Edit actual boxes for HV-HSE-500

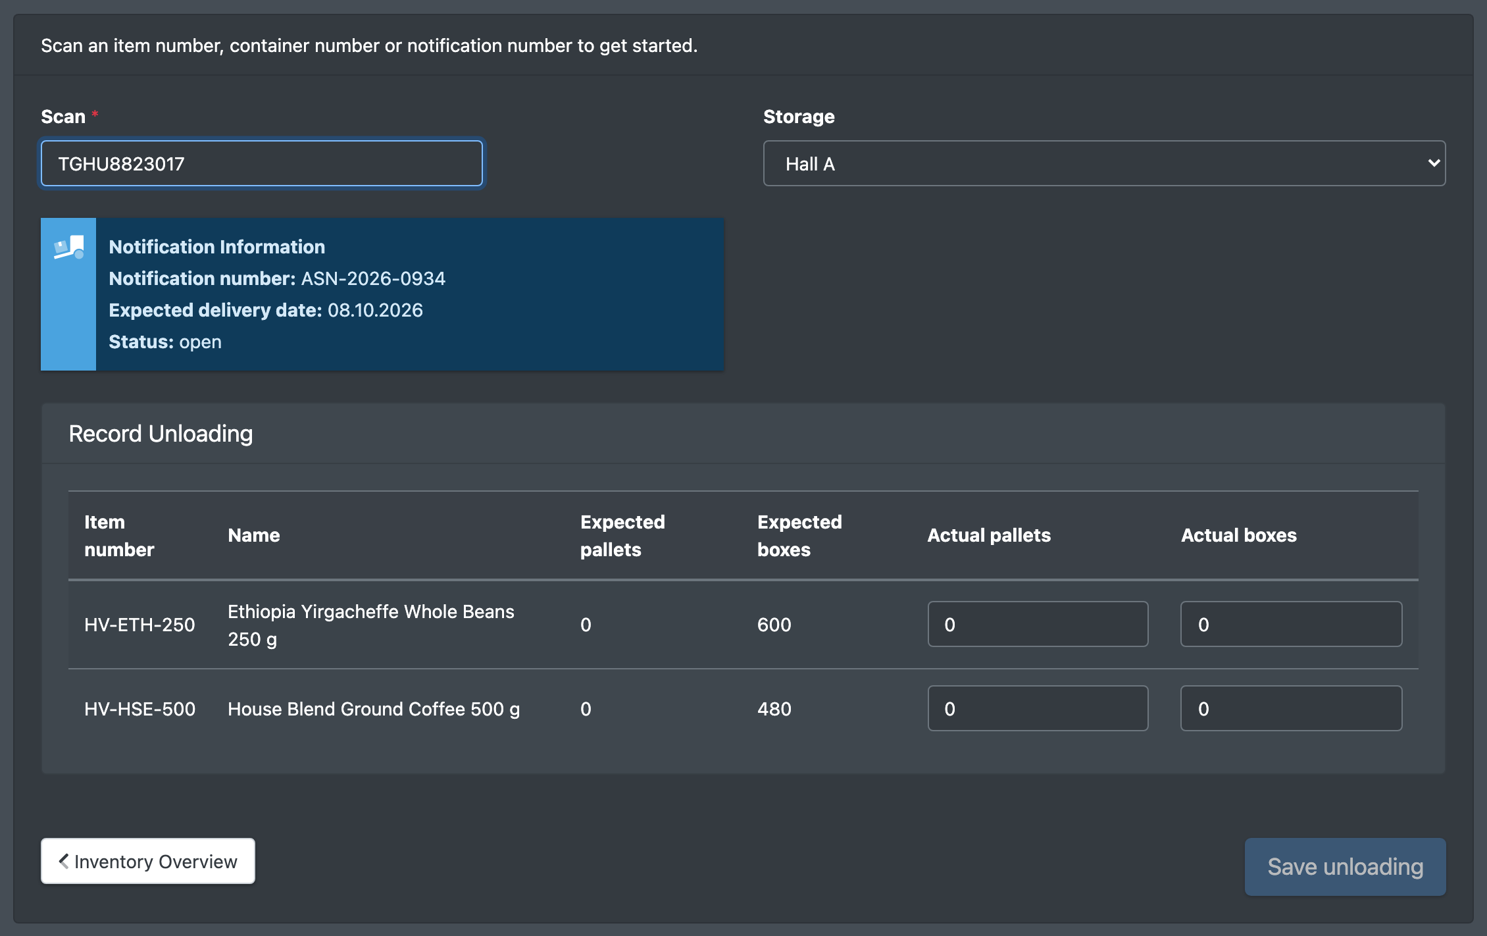pos(1291,708)
